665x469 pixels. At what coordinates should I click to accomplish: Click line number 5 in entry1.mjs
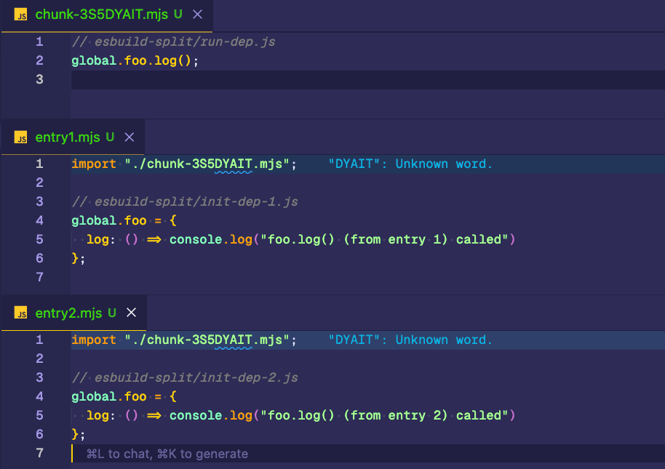tap(39, 239)
